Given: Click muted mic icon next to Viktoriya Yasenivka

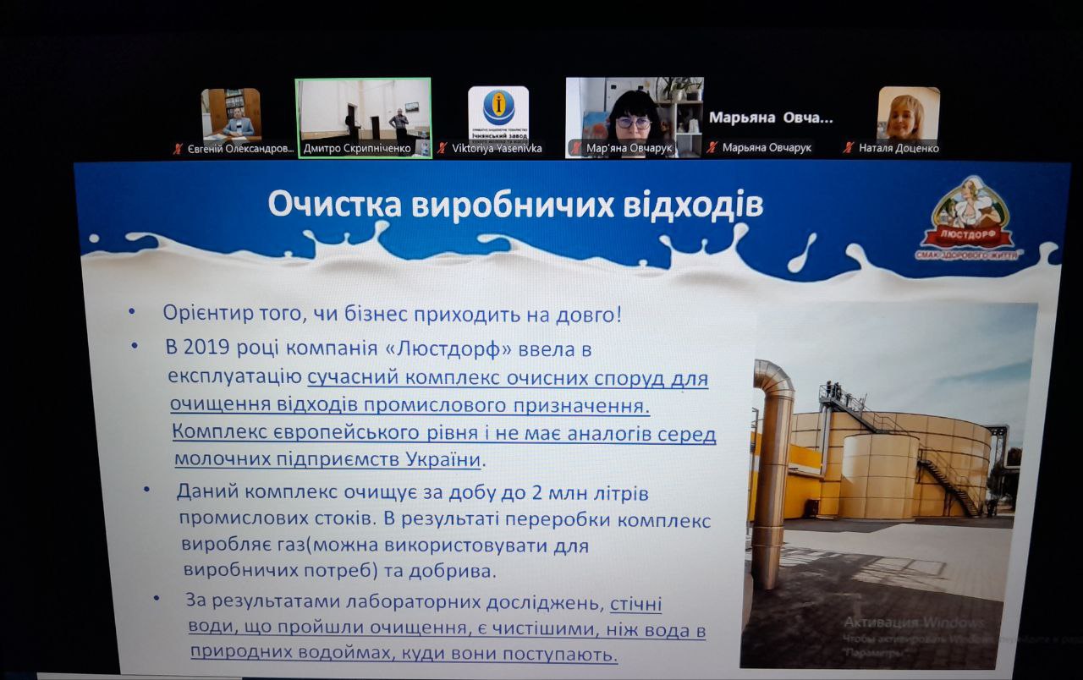Looking at the screenshot, I should click(442, 149).
